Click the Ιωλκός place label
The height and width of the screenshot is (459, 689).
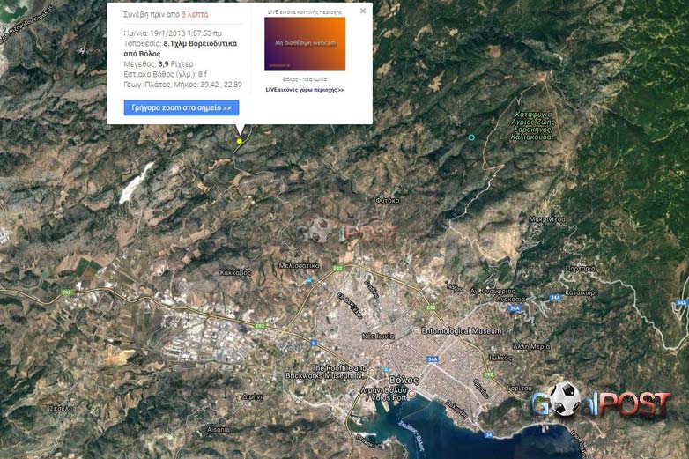(500, 358)
